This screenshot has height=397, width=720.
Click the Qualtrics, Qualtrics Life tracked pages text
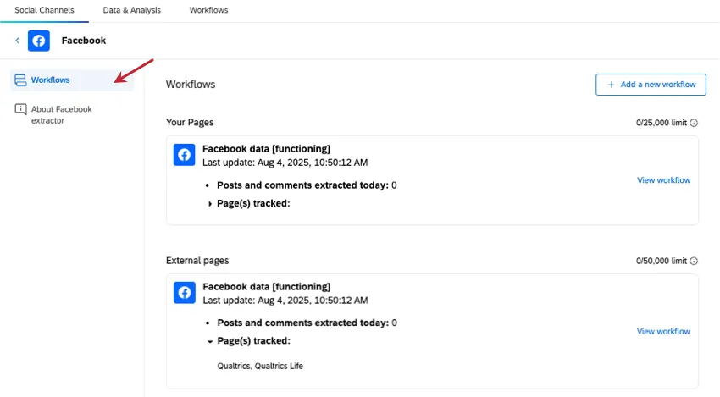[260, 367]
